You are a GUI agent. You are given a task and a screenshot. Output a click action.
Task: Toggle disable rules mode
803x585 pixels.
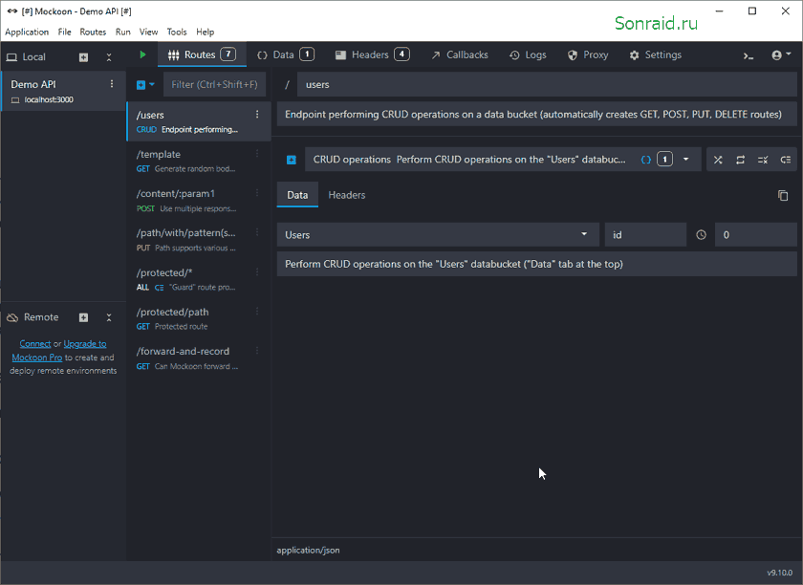(x=763, y=160)
